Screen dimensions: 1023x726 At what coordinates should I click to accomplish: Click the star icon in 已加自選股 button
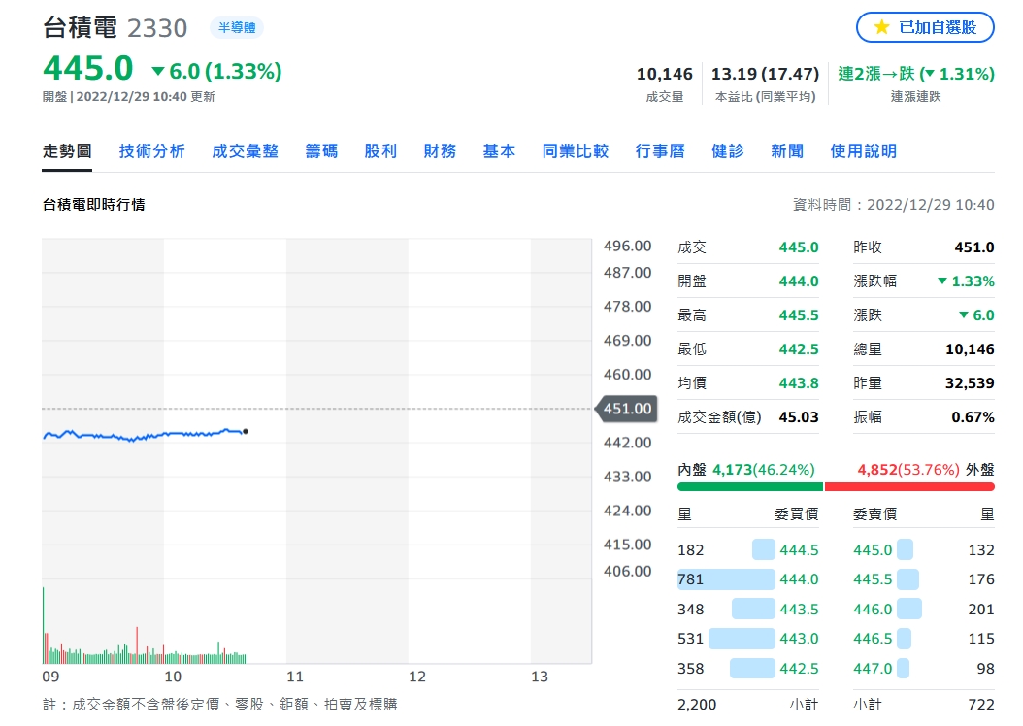coord(881,27)
